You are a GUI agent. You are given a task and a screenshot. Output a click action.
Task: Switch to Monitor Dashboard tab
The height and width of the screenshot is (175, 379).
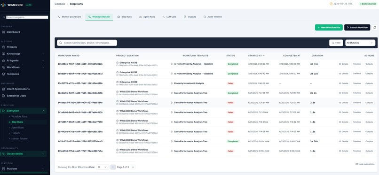70,17
